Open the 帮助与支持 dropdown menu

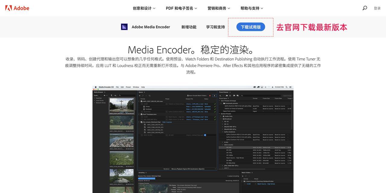pyautogui.click(x=252, y=8)
